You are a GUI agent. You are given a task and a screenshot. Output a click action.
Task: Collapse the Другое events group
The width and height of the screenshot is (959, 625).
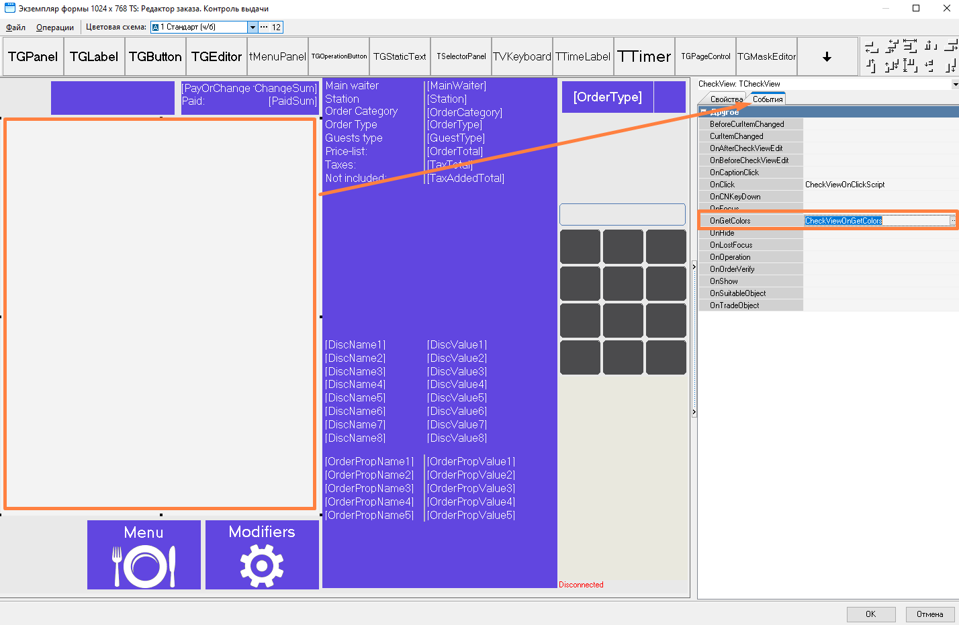[703, 112]
